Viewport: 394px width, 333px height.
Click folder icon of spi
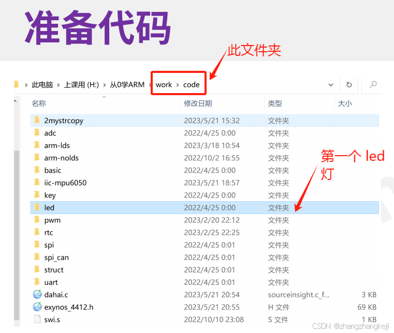pos(37,245)
